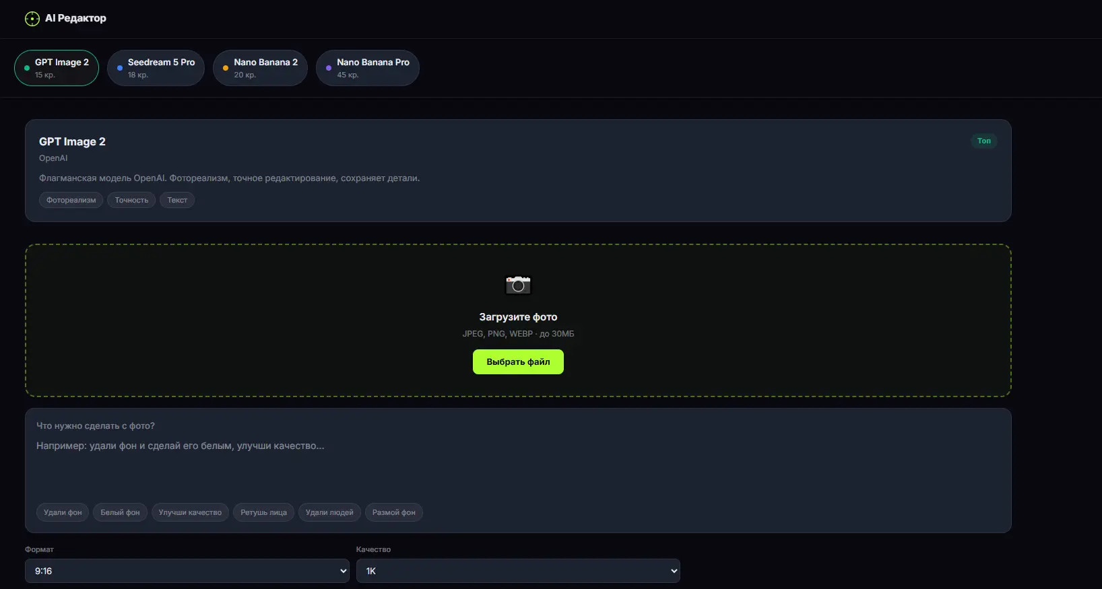Click the Топ badge on the model card
This screenshot has width=1102, height=589.
tap(984, 141)
